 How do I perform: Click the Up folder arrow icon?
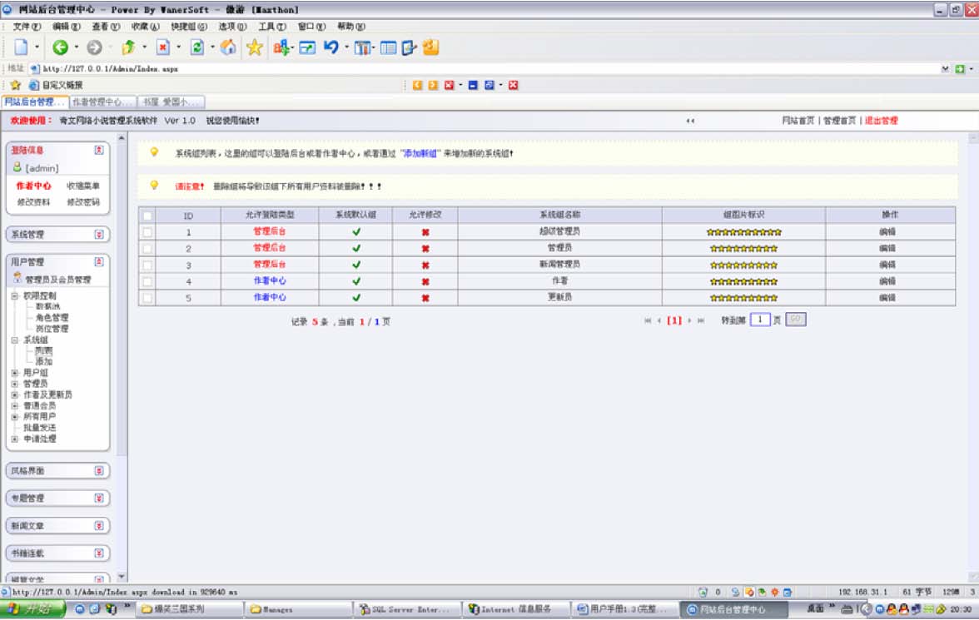128,47
